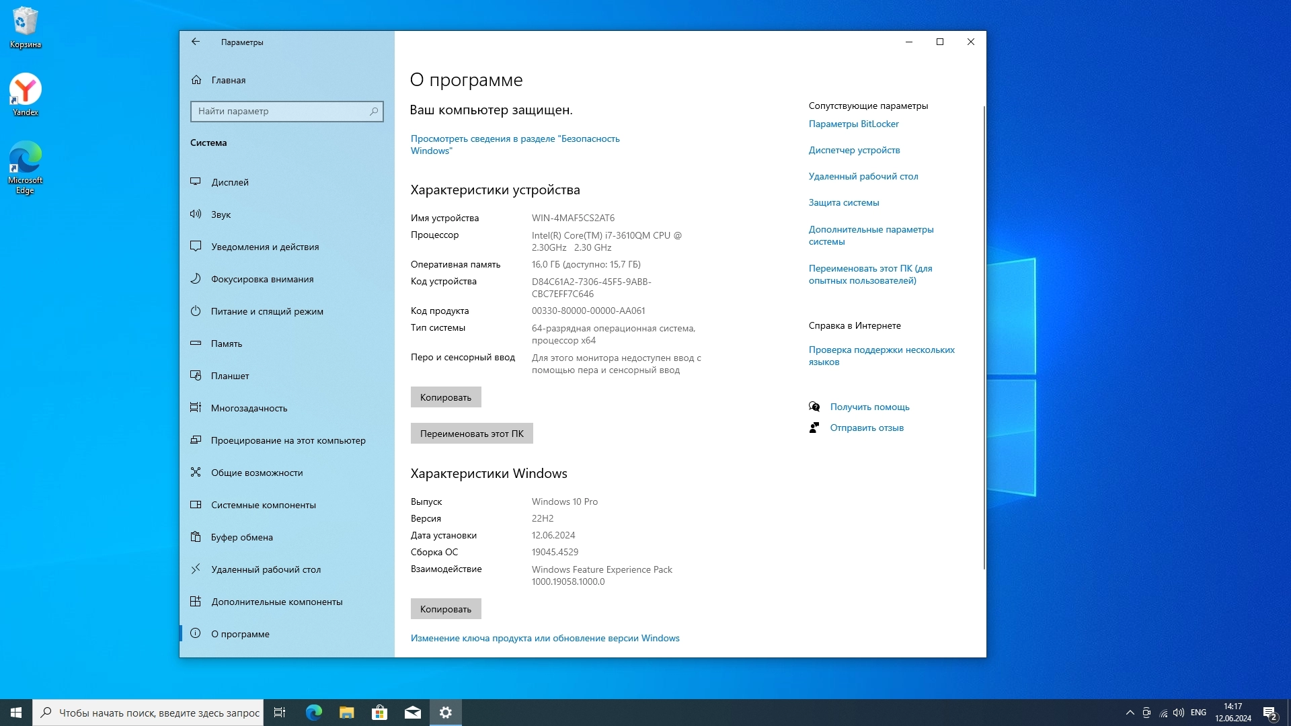Open Focus assist (Фокусировка внимания) page
This screenshot has width=1291, height=726.
coord(262,279)
